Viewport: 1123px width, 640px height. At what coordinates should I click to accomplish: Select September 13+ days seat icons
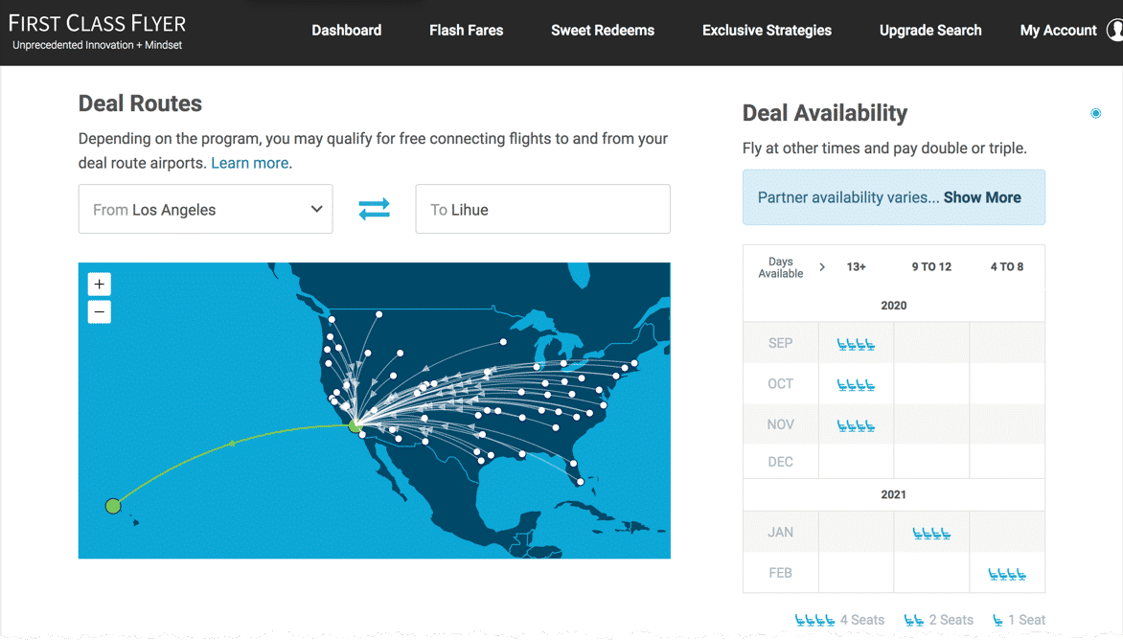tap(856, 344)
